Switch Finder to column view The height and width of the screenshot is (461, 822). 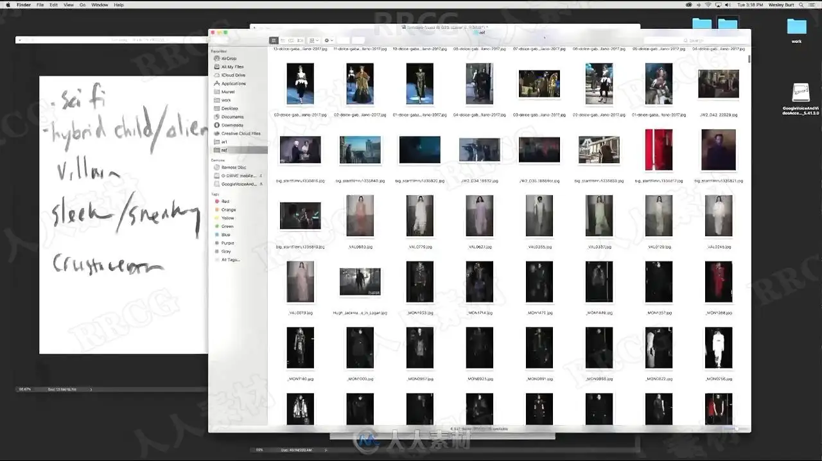click(291, 40)
